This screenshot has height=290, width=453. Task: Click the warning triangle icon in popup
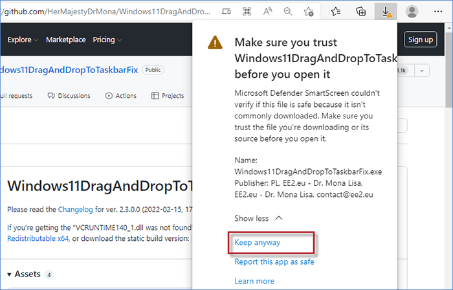point(215,43)
